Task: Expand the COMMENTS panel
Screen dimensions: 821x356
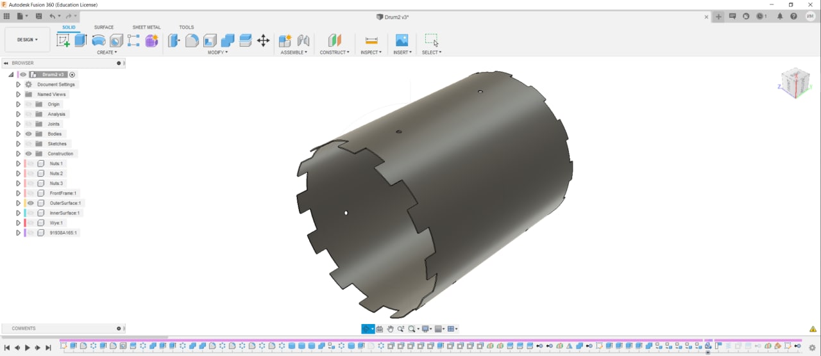Action: click(119, 328)
